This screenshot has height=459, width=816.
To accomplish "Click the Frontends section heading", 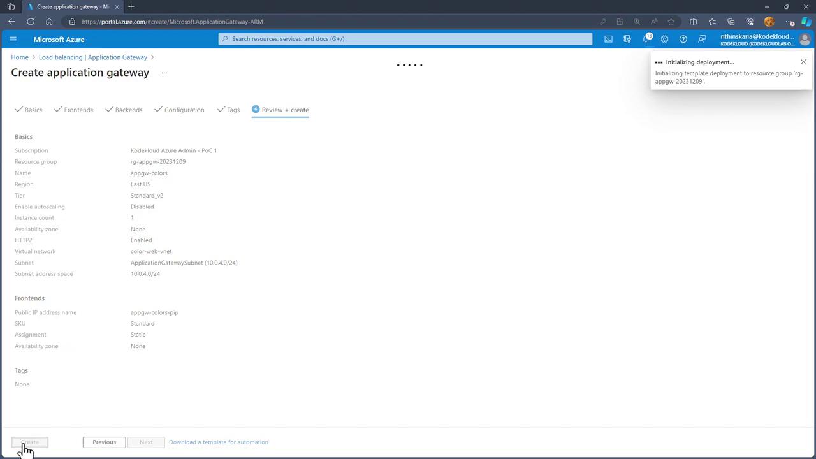I will click(x=30, y=298).
